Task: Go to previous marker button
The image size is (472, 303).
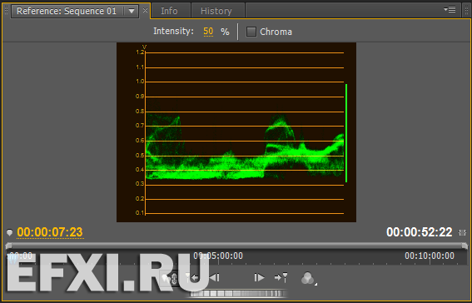Action: 191,277
